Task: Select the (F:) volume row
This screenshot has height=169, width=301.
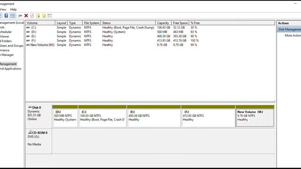Action: tap(150, 40)
